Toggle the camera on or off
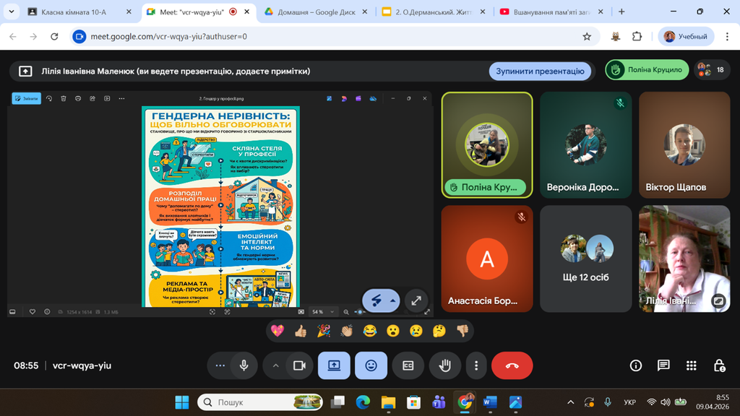The image size is (740, 416). (x=299, y=365)
